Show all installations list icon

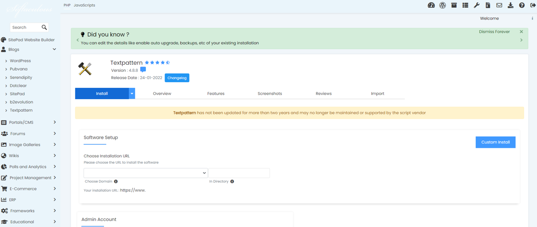click(x=465, y=5)
